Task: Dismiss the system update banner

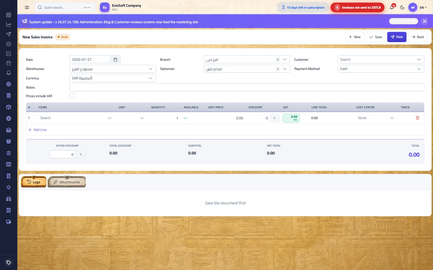Action: pos(425,21)
